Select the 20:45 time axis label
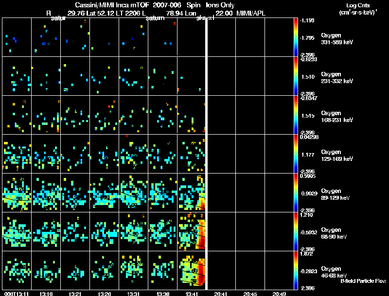Screen dimensions: 389x296 [x=250, y=294]
